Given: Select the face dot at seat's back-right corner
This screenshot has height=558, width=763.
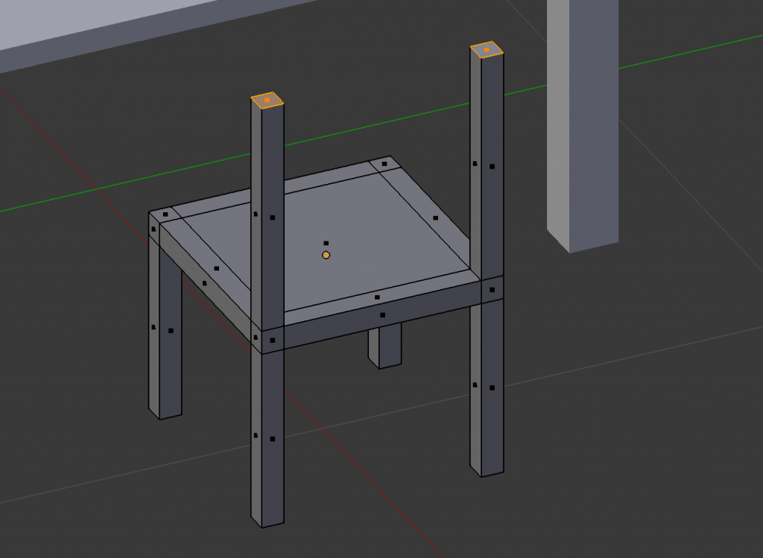Looking at the screenshot, I should click(x=384, y=164).
